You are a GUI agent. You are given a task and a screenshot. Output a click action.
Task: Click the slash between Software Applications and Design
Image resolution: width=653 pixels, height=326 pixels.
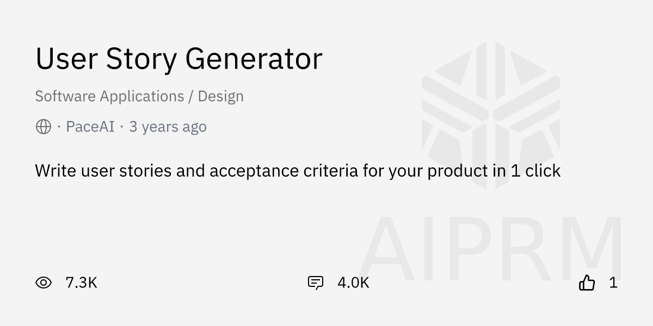(190, 96)
